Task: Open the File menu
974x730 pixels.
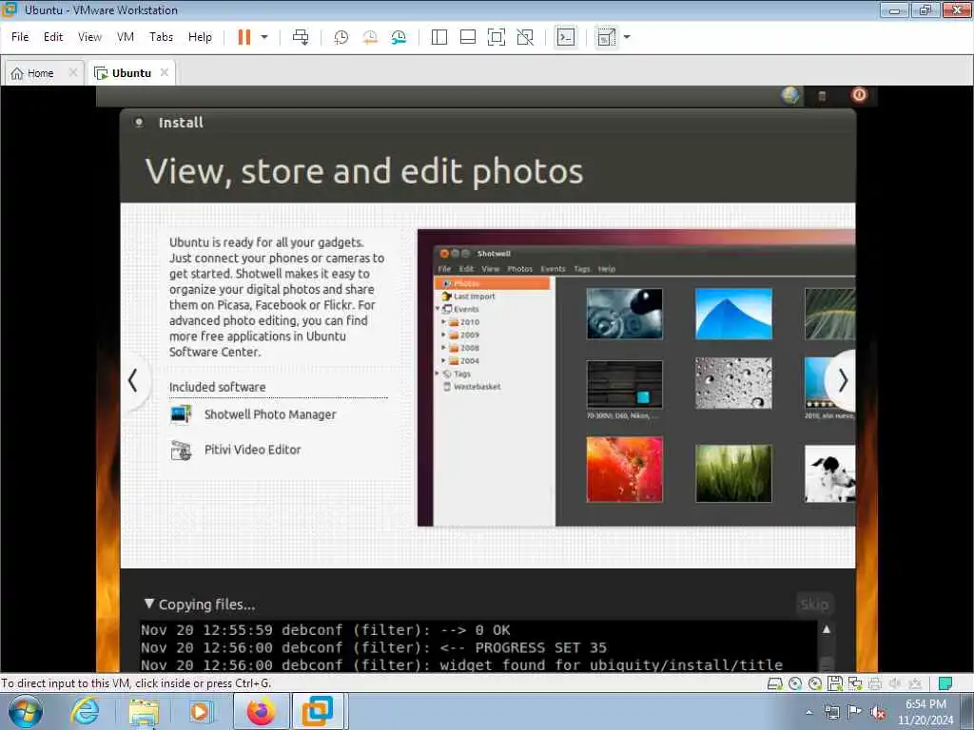Action: (x=20, y=37)
